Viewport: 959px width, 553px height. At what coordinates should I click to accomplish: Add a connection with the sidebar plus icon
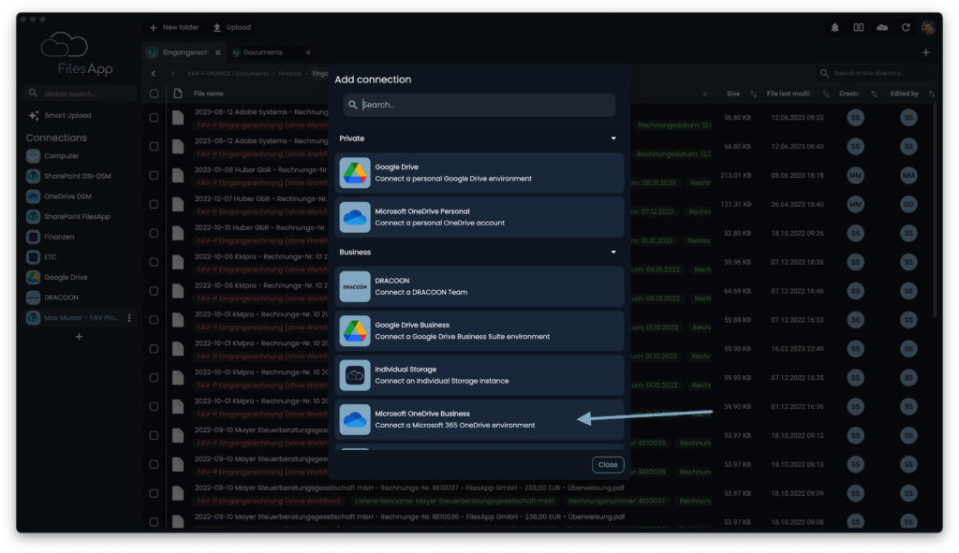[79, 337]
